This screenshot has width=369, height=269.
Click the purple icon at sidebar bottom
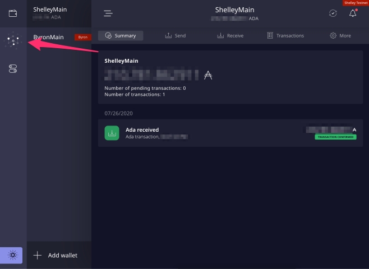pos(13,255)
